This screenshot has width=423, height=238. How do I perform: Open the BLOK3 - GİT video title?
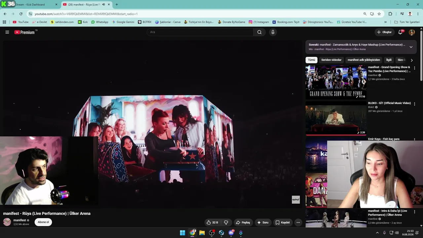coord(389,103)
